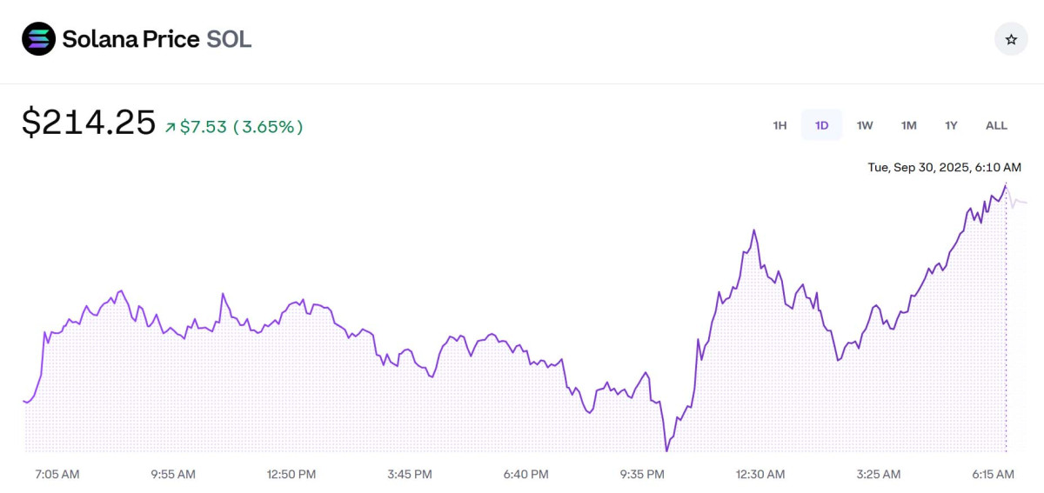
Task: Switch to 1M chart view
Action: tap(908, 125)
